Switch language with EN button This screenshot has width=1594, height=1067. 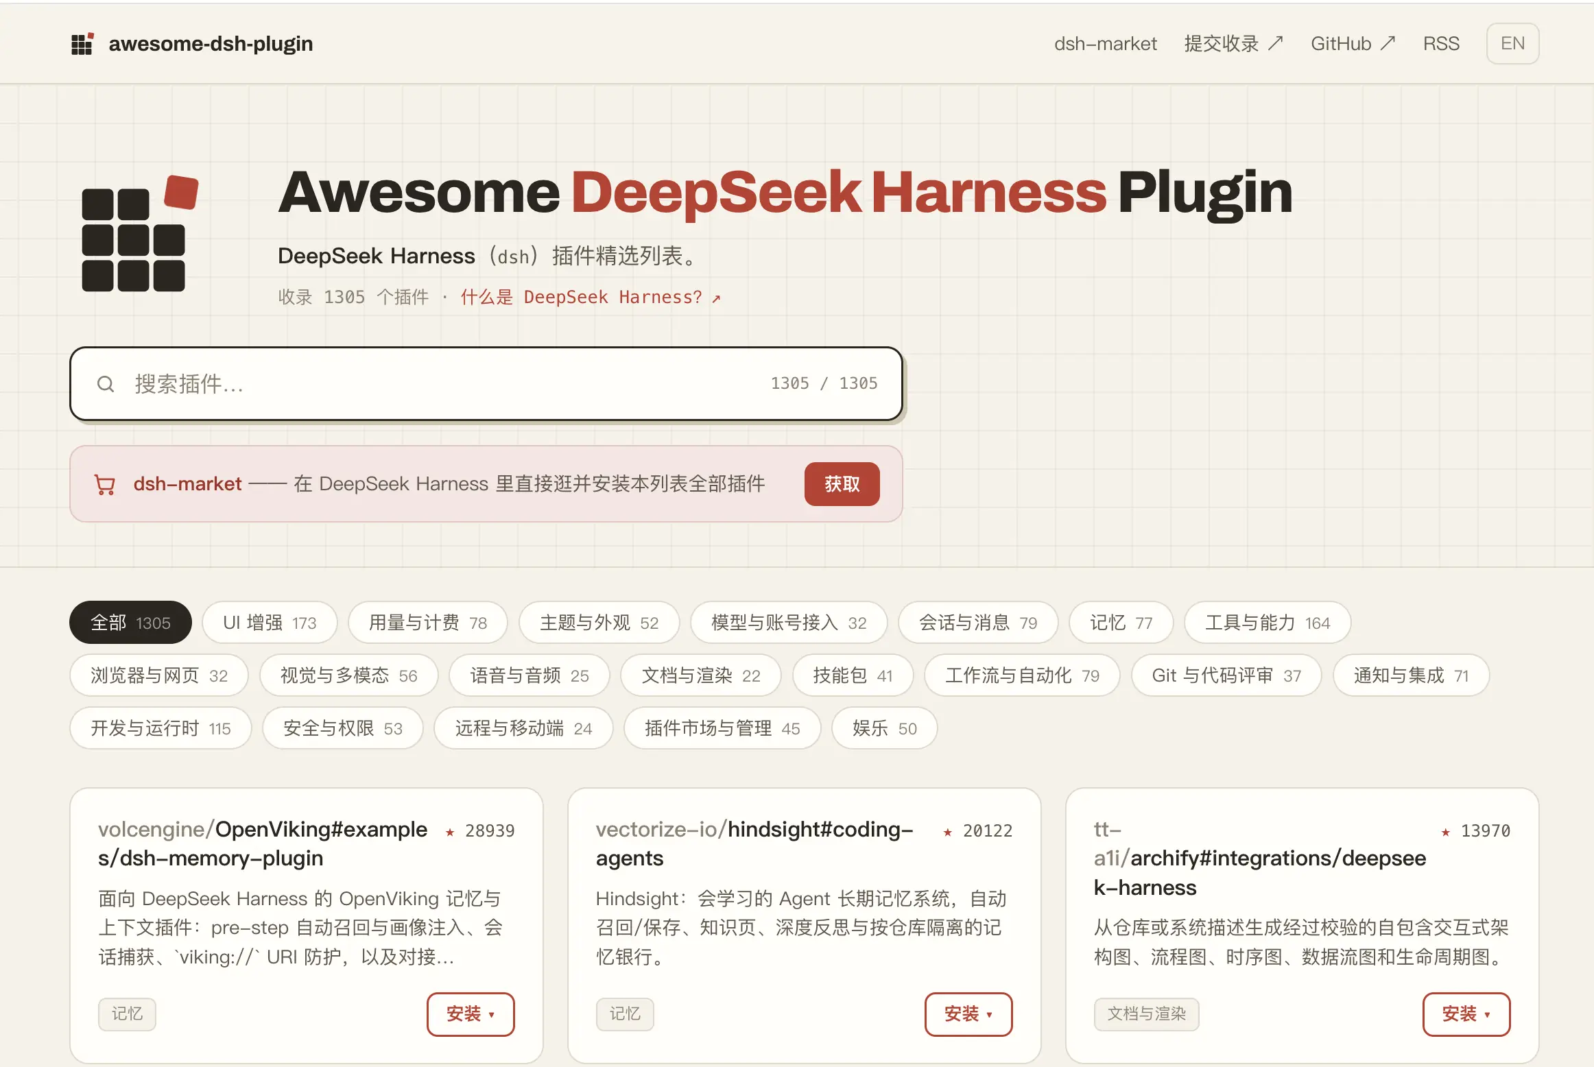(1512, 44)
